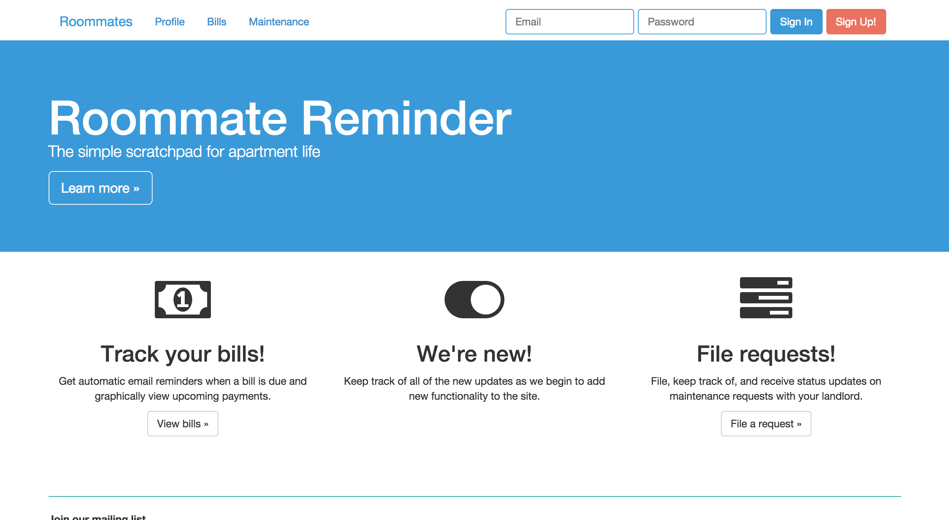Click the Email input field
This screenshot has width=949, height=520.
(x=568, y=22)
